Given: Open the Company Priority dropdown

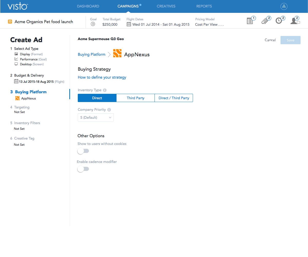Looking at the screenshot, I should click(x=95, y=117).
